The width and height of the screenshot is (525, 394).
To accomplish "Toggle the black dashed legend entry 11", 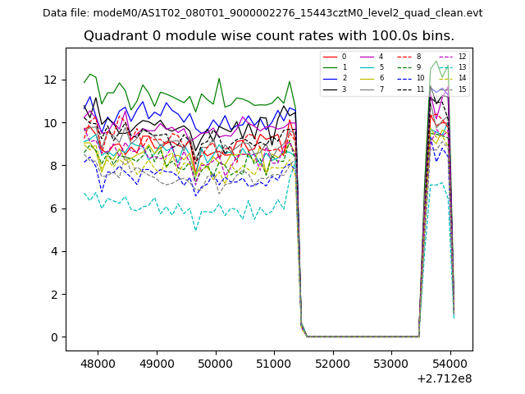I will pos(404,89).
